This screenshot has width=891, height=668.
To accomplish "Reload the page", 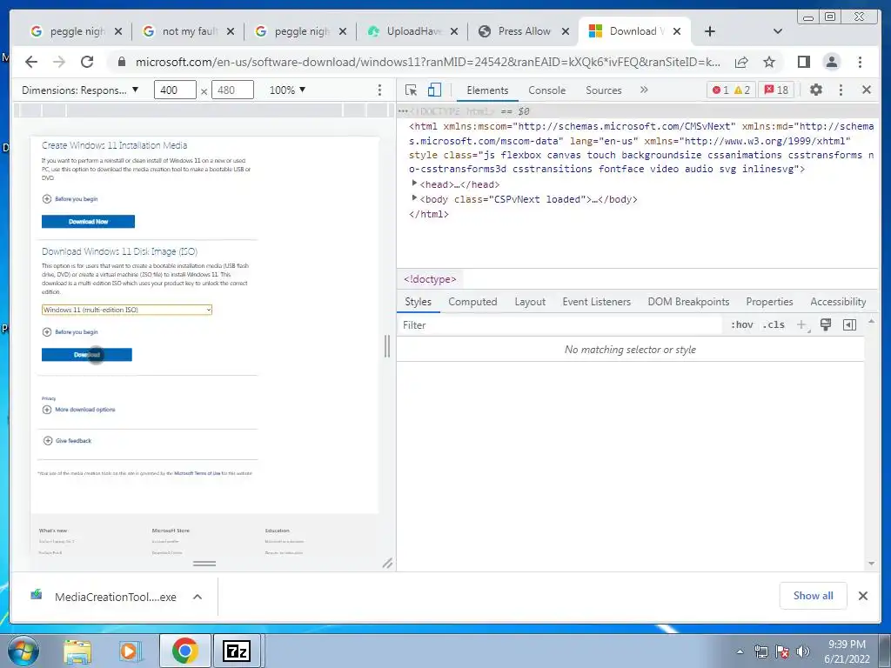I will click(x=87, y=62).
